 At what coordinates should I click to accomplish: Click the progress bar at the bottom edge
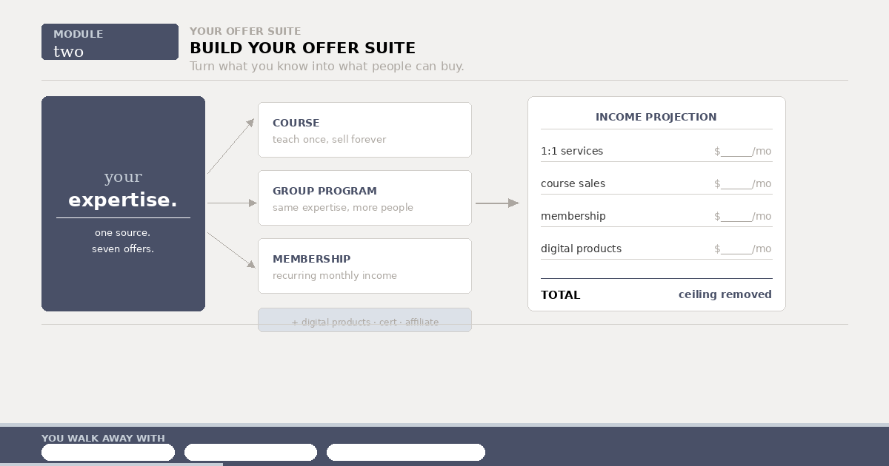111,465
